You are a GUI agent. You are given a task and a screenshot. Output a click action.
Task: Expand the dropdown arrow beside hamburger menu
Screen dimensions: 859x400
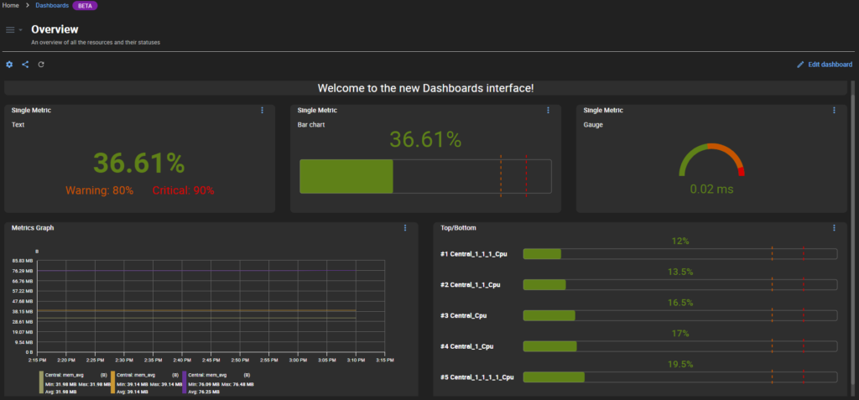click(x=21, y=30)
